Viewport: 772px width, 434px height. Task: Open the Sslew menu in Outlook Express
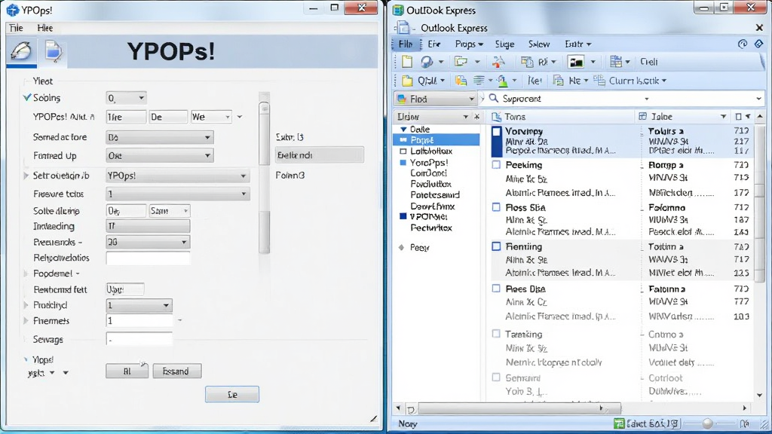538,44
